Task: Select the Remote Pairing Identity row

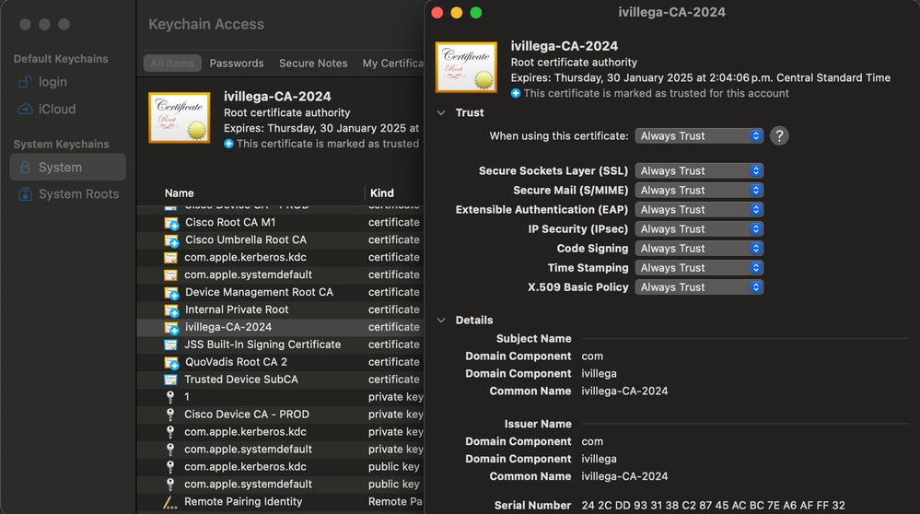Action: coord(281,502)
